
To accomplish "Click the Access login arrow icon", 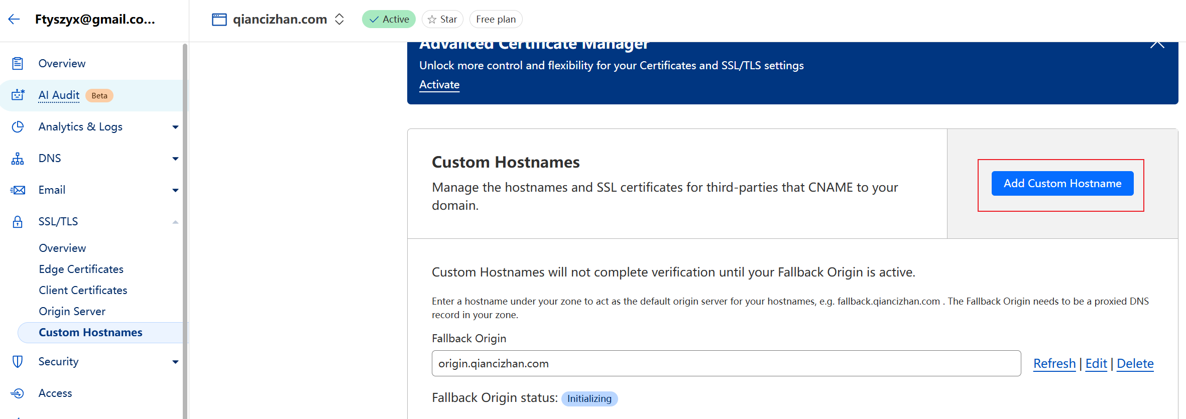I will tap(18, 393).
